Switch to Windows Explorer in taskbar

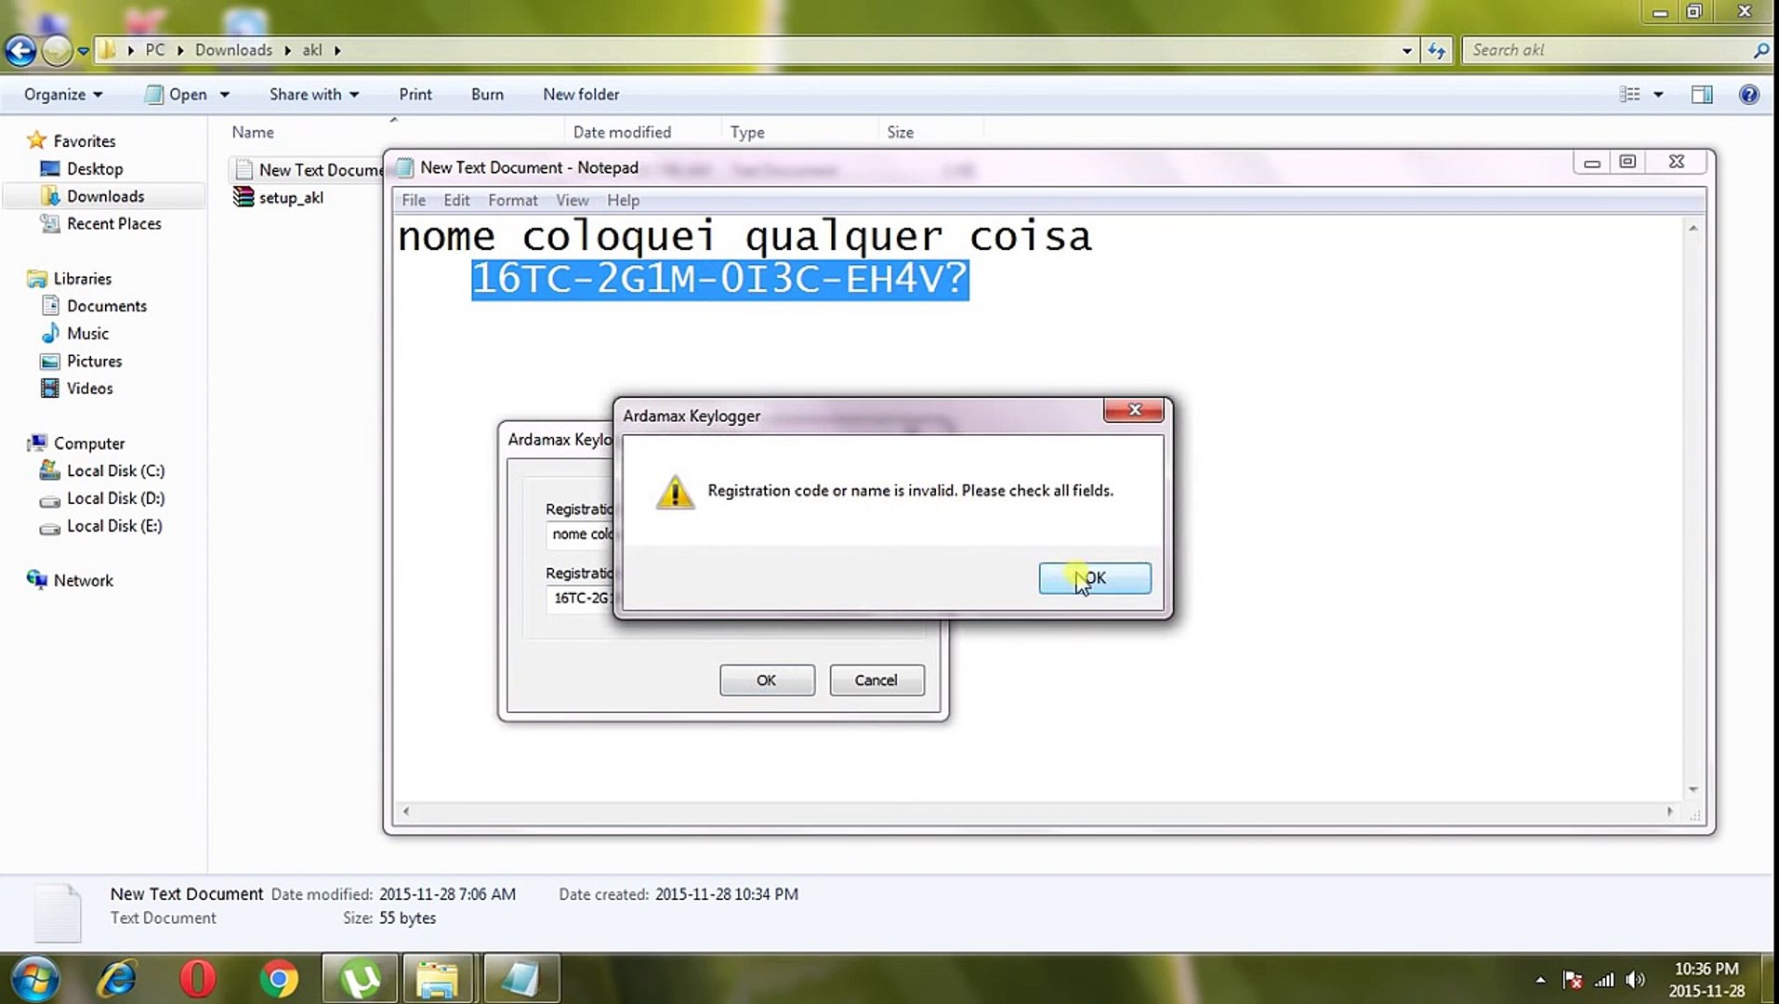coord(437,979)
